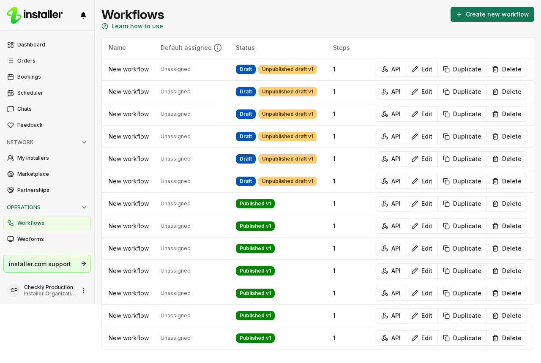Click the installer logo in the sidebar
The width and height of the screenshot is (541, 363).
(x=35, y=15)
